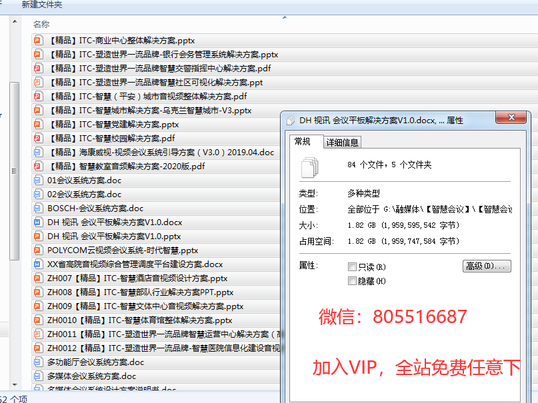The image size is (538, 403).
Task: Click the left pane scrollbar thumb
Action: (15, 171)
